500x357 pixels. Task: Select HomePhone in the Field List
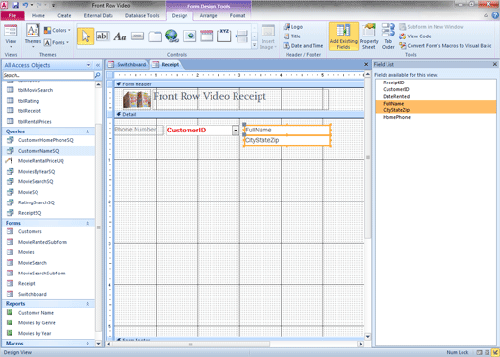(396, 117)
